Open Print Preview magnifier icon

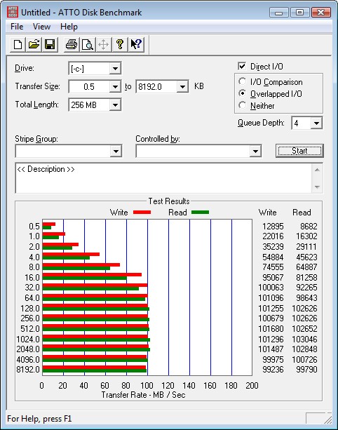coord(88,44)
